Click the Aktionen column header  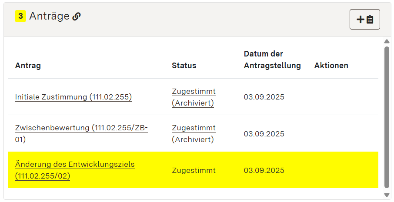pyautogui.click(x=331, y=66)
